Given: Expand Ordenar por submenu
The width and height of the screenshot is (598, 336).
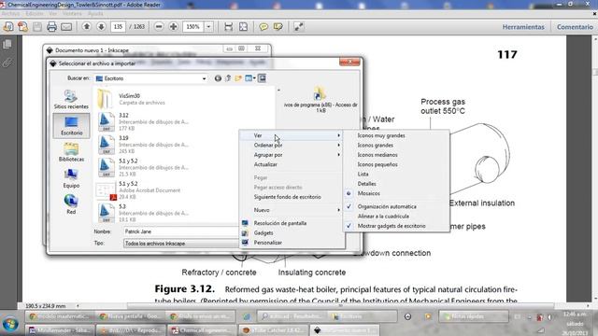Looking at the screenshot, I should pyautogui.click(x=292, y=146).
